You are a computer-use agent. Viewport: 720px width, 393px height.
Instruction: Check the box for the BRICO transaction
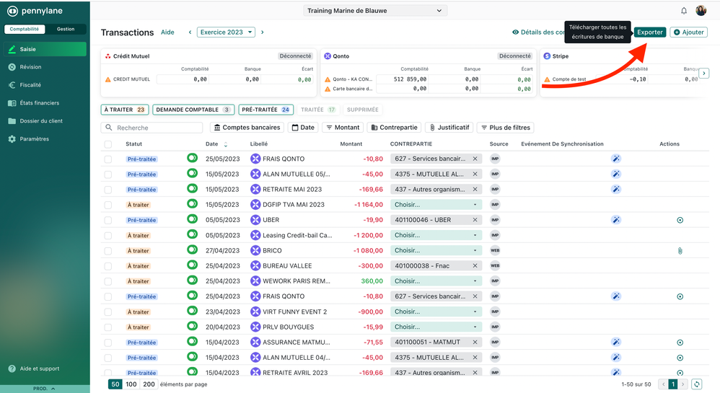coord(108,251)
